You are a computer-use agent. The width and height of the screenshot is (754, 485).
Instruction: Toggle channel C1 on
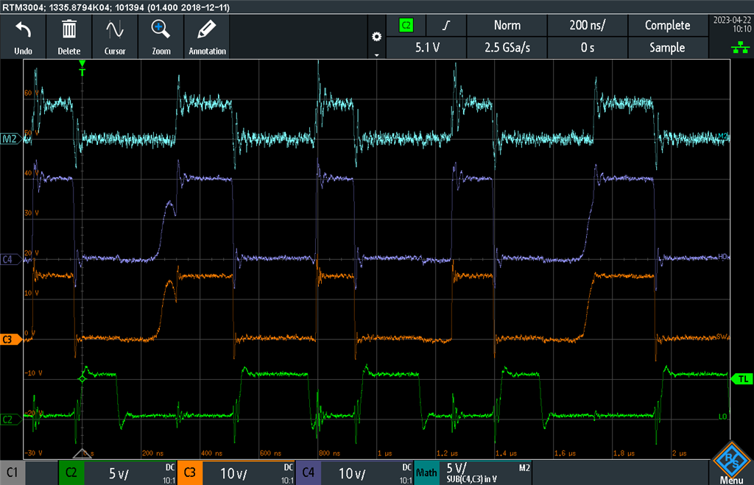[x=13, y=473]
